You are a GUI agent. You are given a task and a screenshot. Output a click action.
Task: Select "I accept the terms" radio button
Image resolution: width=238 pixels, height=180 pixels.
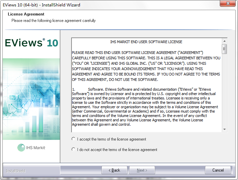click(x=73, y=139)
